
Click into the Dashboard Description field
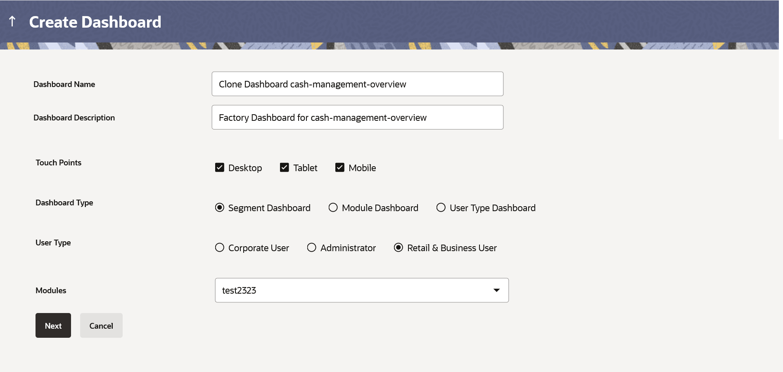(357, 118)
